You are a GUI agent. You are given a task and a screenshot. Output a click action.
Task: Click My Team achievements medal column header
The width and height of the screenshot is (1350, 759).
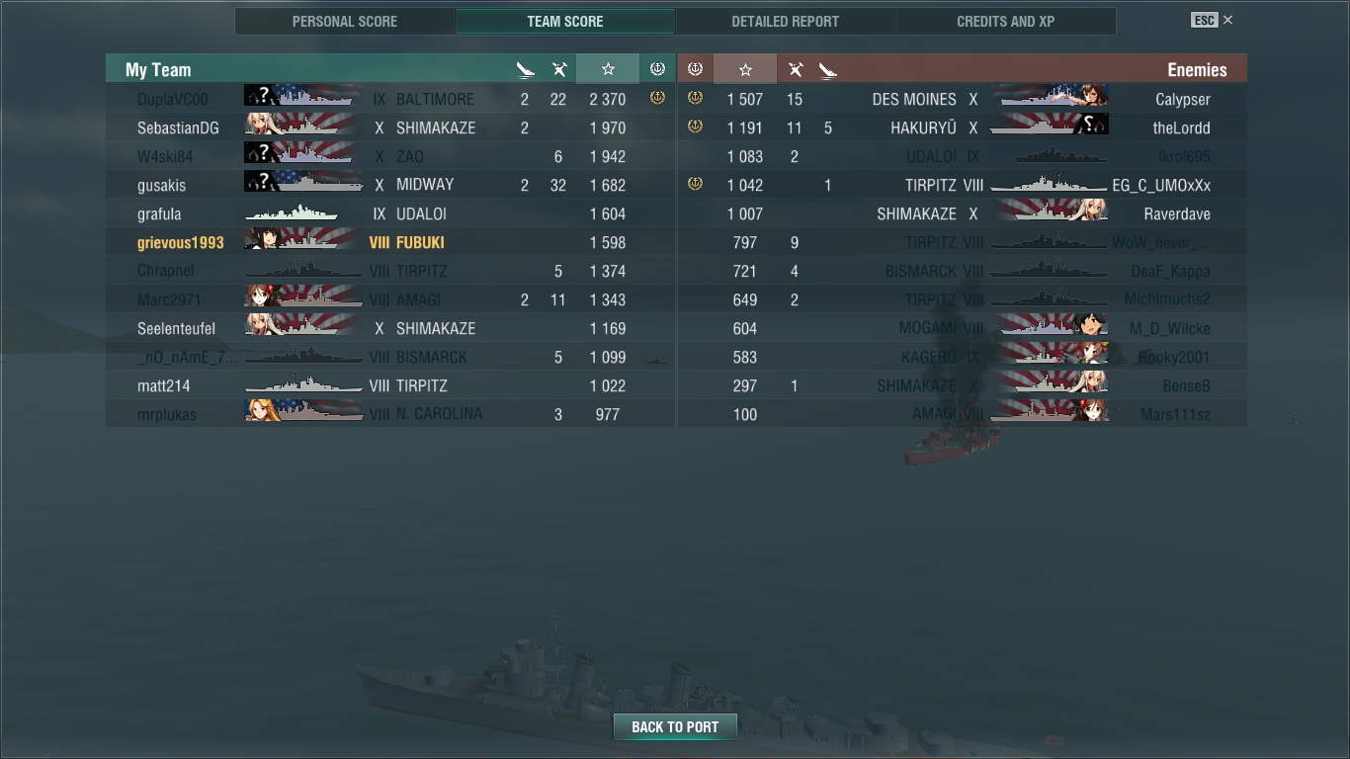657,69
